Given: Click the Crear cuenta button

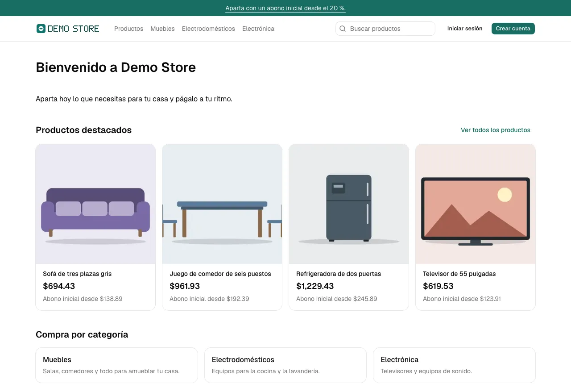Looking at the screenshot, I should click(513, 29).
